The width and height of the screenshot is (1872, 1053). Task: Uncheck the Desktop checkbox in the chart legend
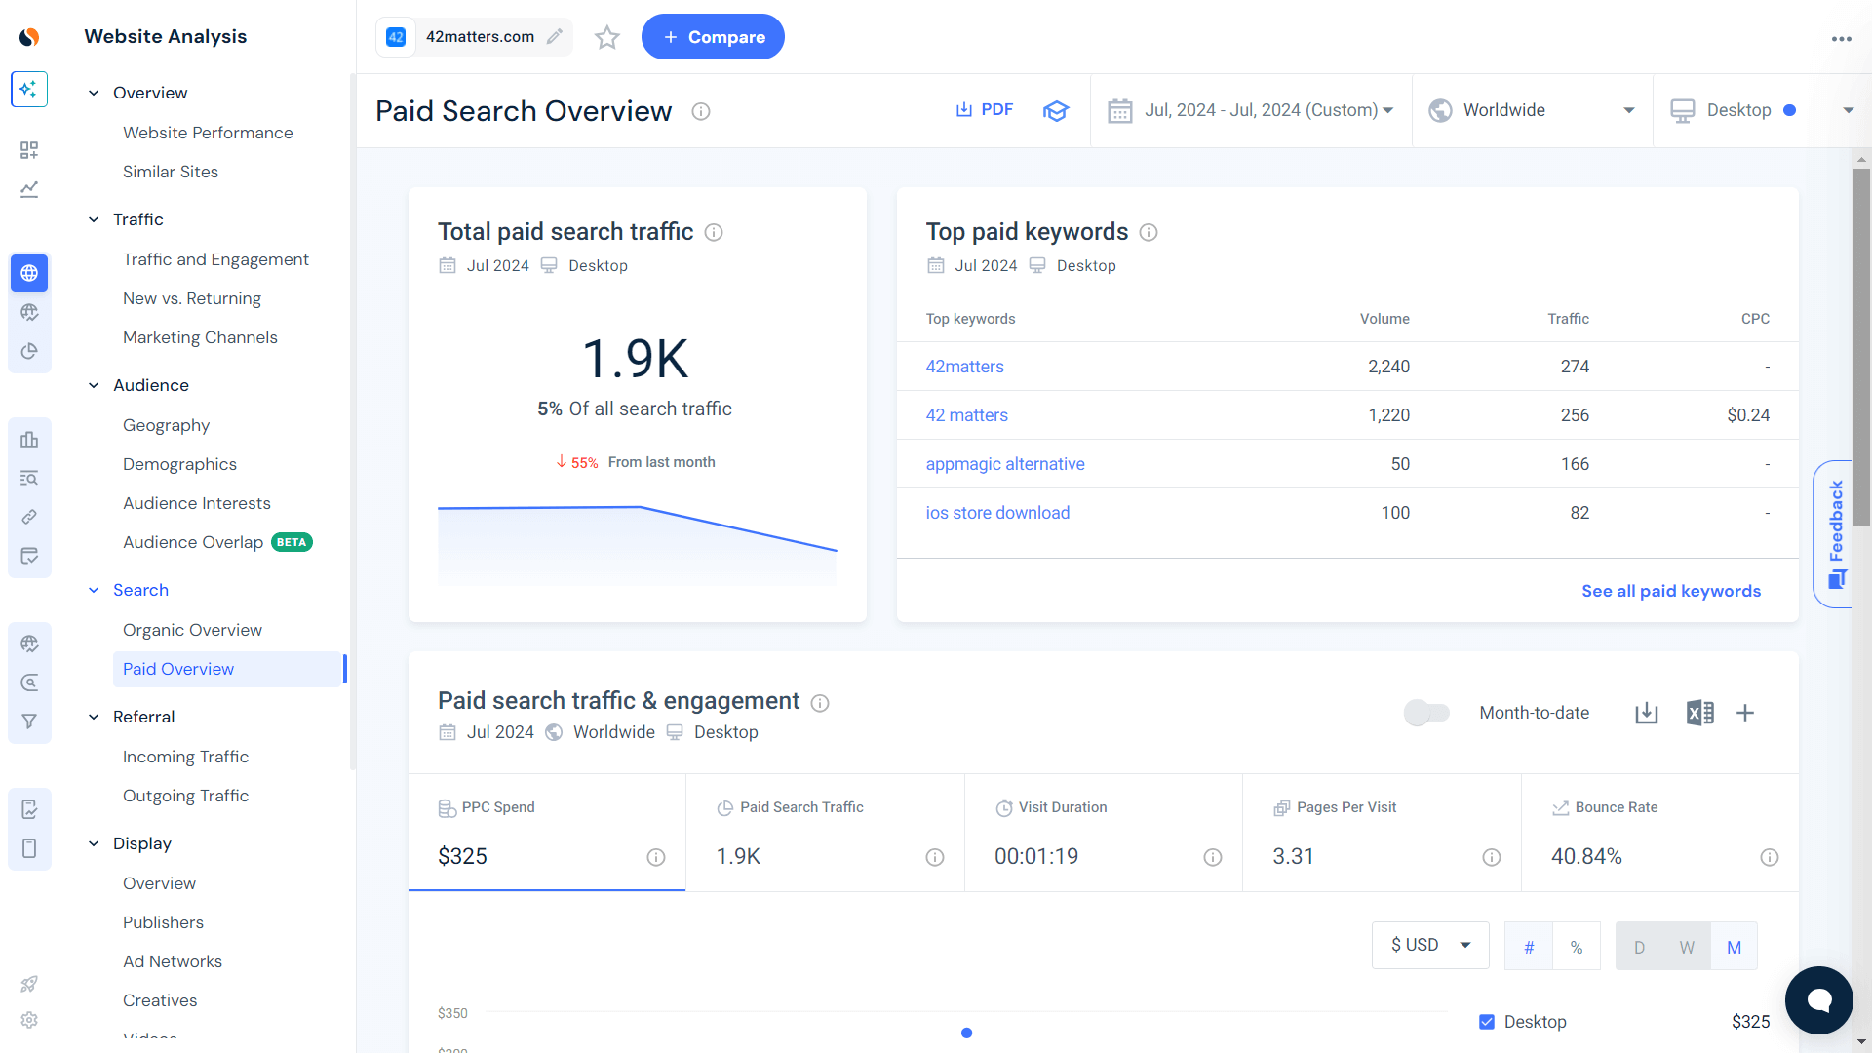pyautogui.click(x=1487, y=1021)
